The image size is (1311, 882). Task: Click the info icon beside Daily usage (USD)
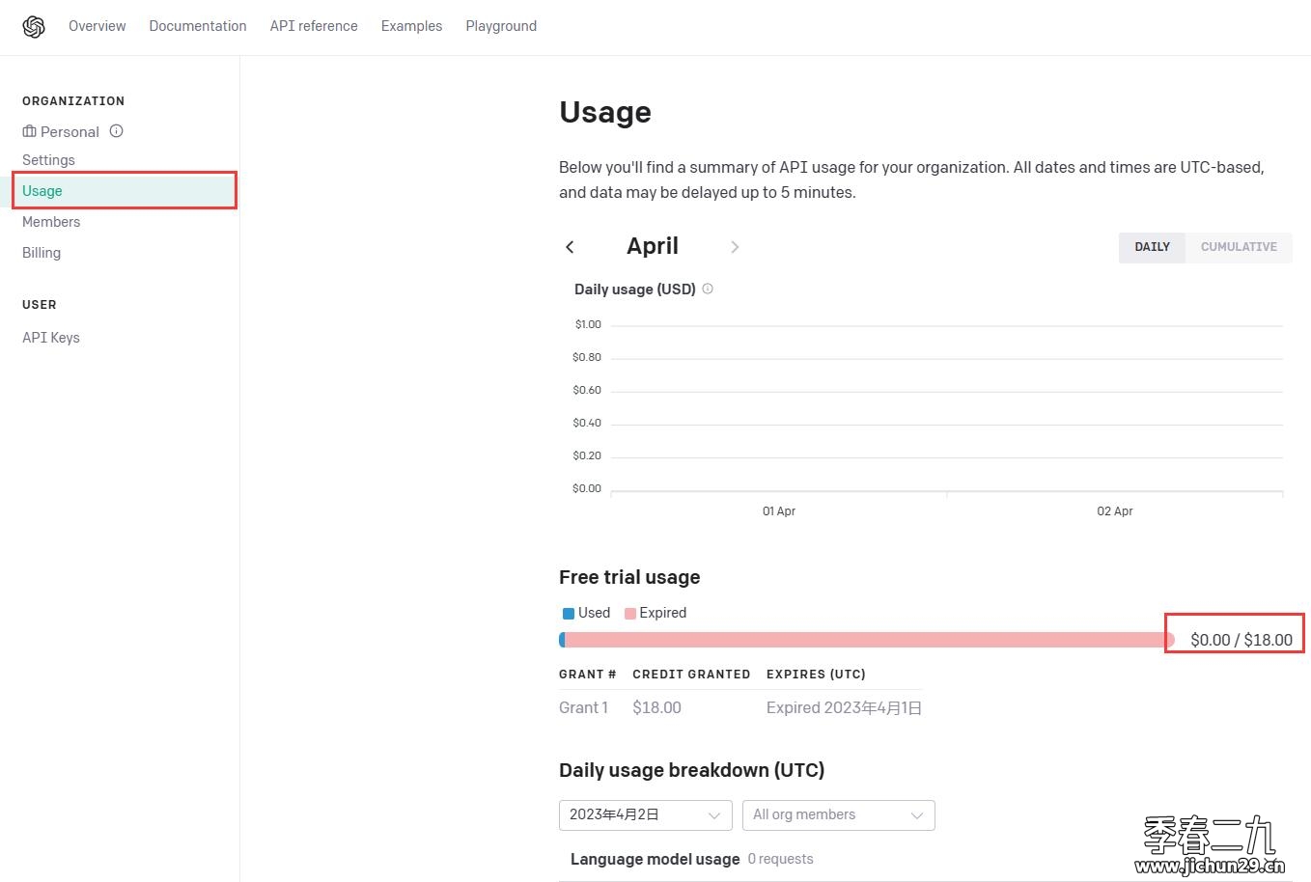[708, 289]
